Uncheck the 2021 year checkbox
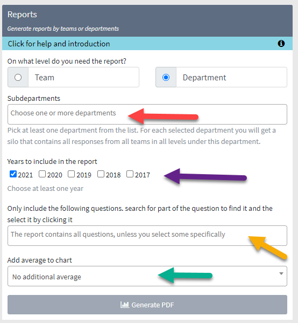This screenshot has height=323, width=298. (13, 174)
